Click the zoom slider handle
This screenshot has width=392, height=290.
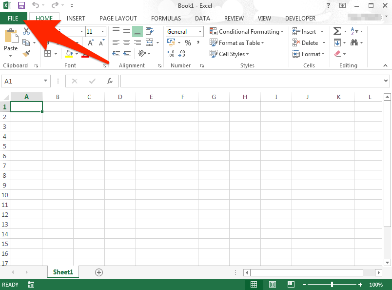point(332,285)
